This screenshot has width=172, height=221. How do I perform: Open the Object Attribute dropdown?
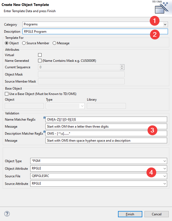coord(165,169)
